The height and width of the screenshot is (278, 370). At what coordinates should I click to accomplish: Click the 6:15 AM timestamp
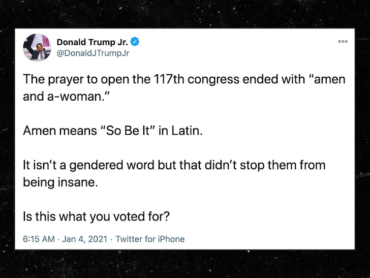(39, 239)
